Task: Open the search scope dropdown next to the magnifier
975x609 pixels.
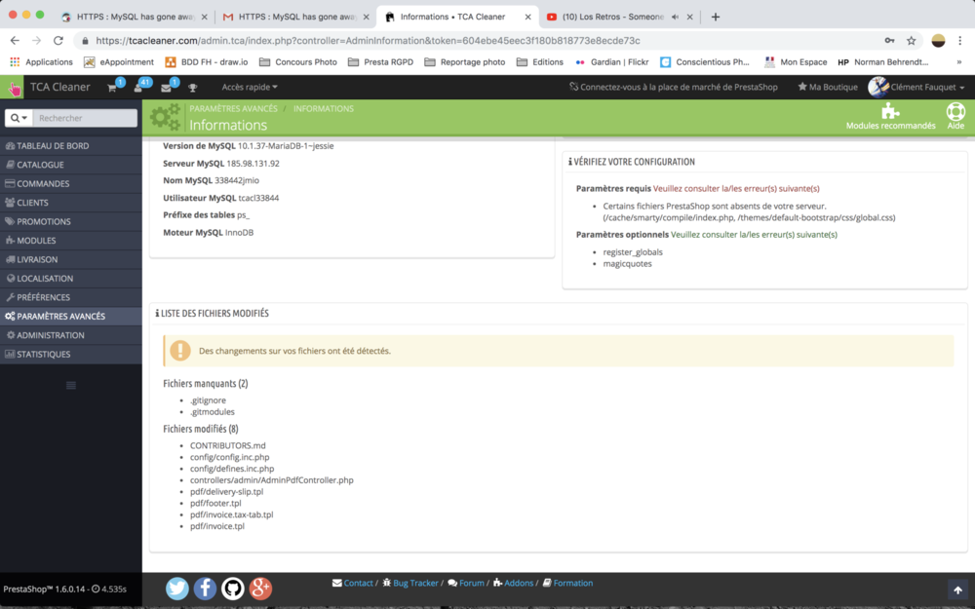Action: (x=16, y=117)
